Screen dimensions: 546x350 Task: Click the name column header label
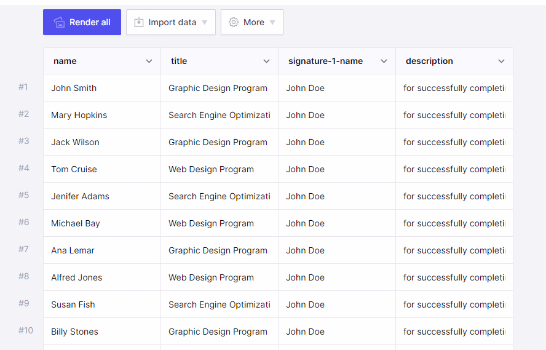65,61
